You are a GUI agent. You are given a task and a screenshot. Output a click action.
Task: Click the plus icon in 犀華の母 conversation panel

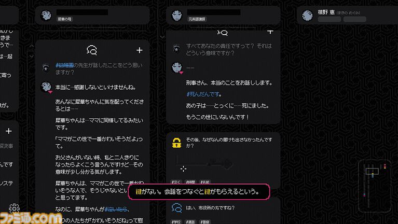(x=140, y=50)
